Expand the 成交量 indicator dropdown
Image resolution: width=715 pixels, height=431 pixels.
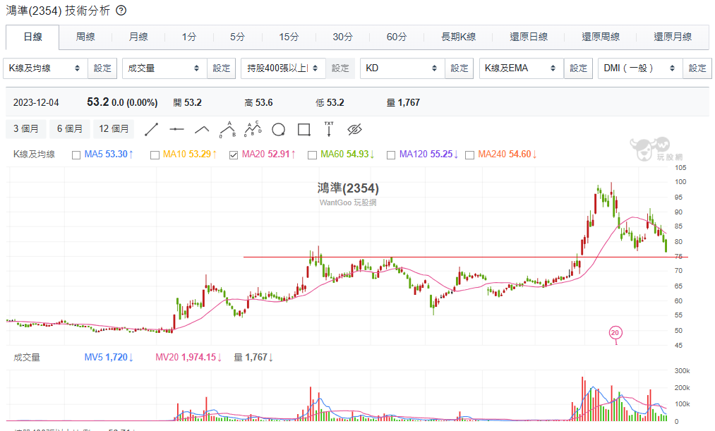click(164, 68)
